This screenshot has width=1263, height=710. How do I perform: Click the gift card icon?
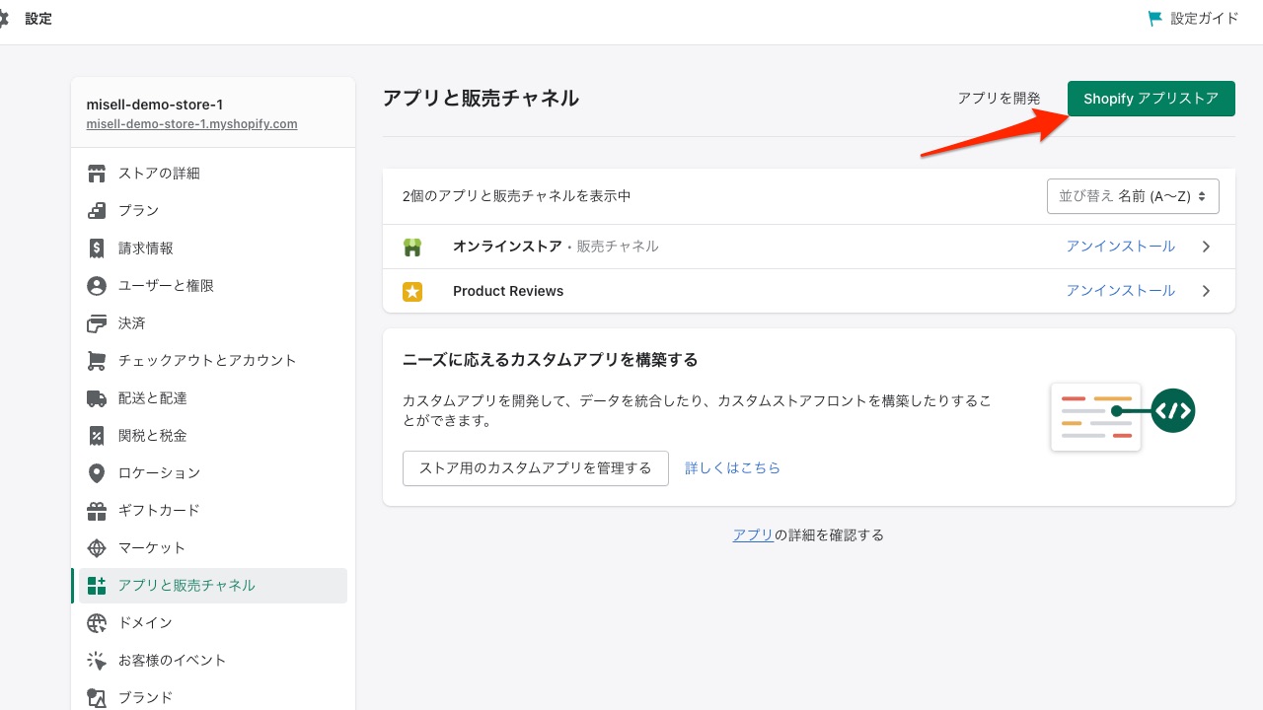[x=97, y=511]
